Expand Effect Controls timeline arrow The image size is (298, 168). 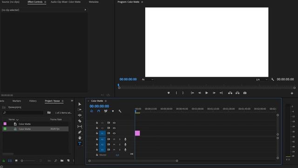(85, 10)
